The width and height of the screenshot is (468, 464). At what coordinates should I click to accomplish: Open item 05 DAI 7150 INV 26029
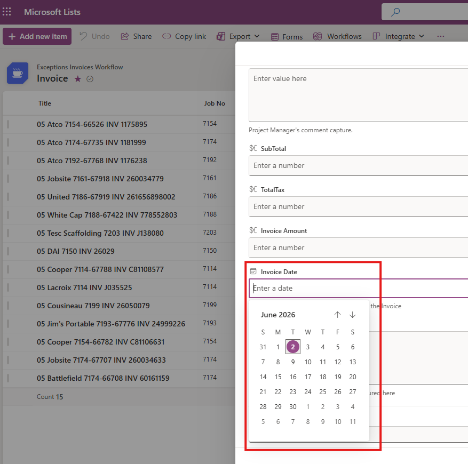click(76, 251)
